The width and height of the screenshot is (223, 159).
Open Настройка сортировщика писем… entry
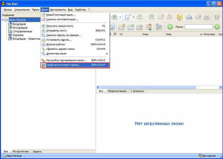click(75, 60)
